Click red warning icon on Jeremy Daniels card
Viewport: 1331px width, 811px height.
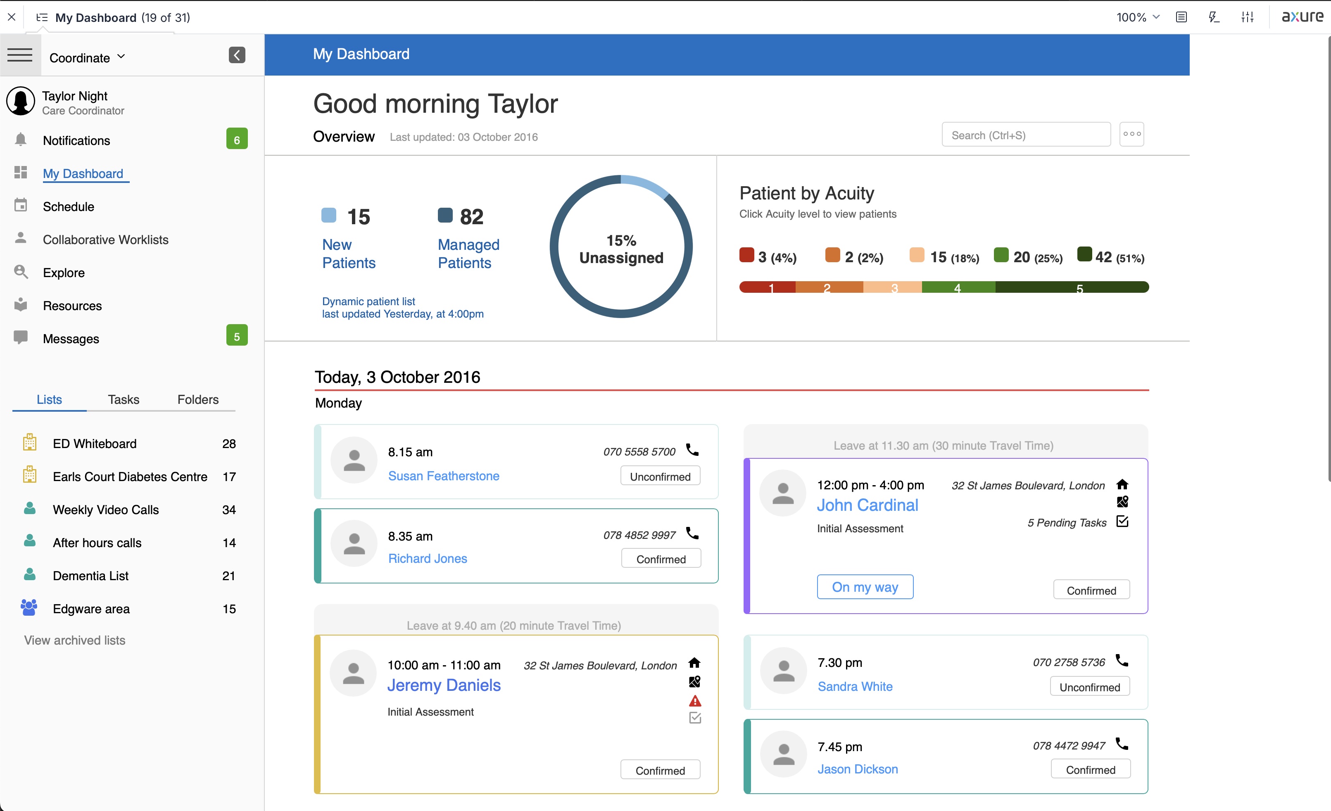[x=695, y=701]
